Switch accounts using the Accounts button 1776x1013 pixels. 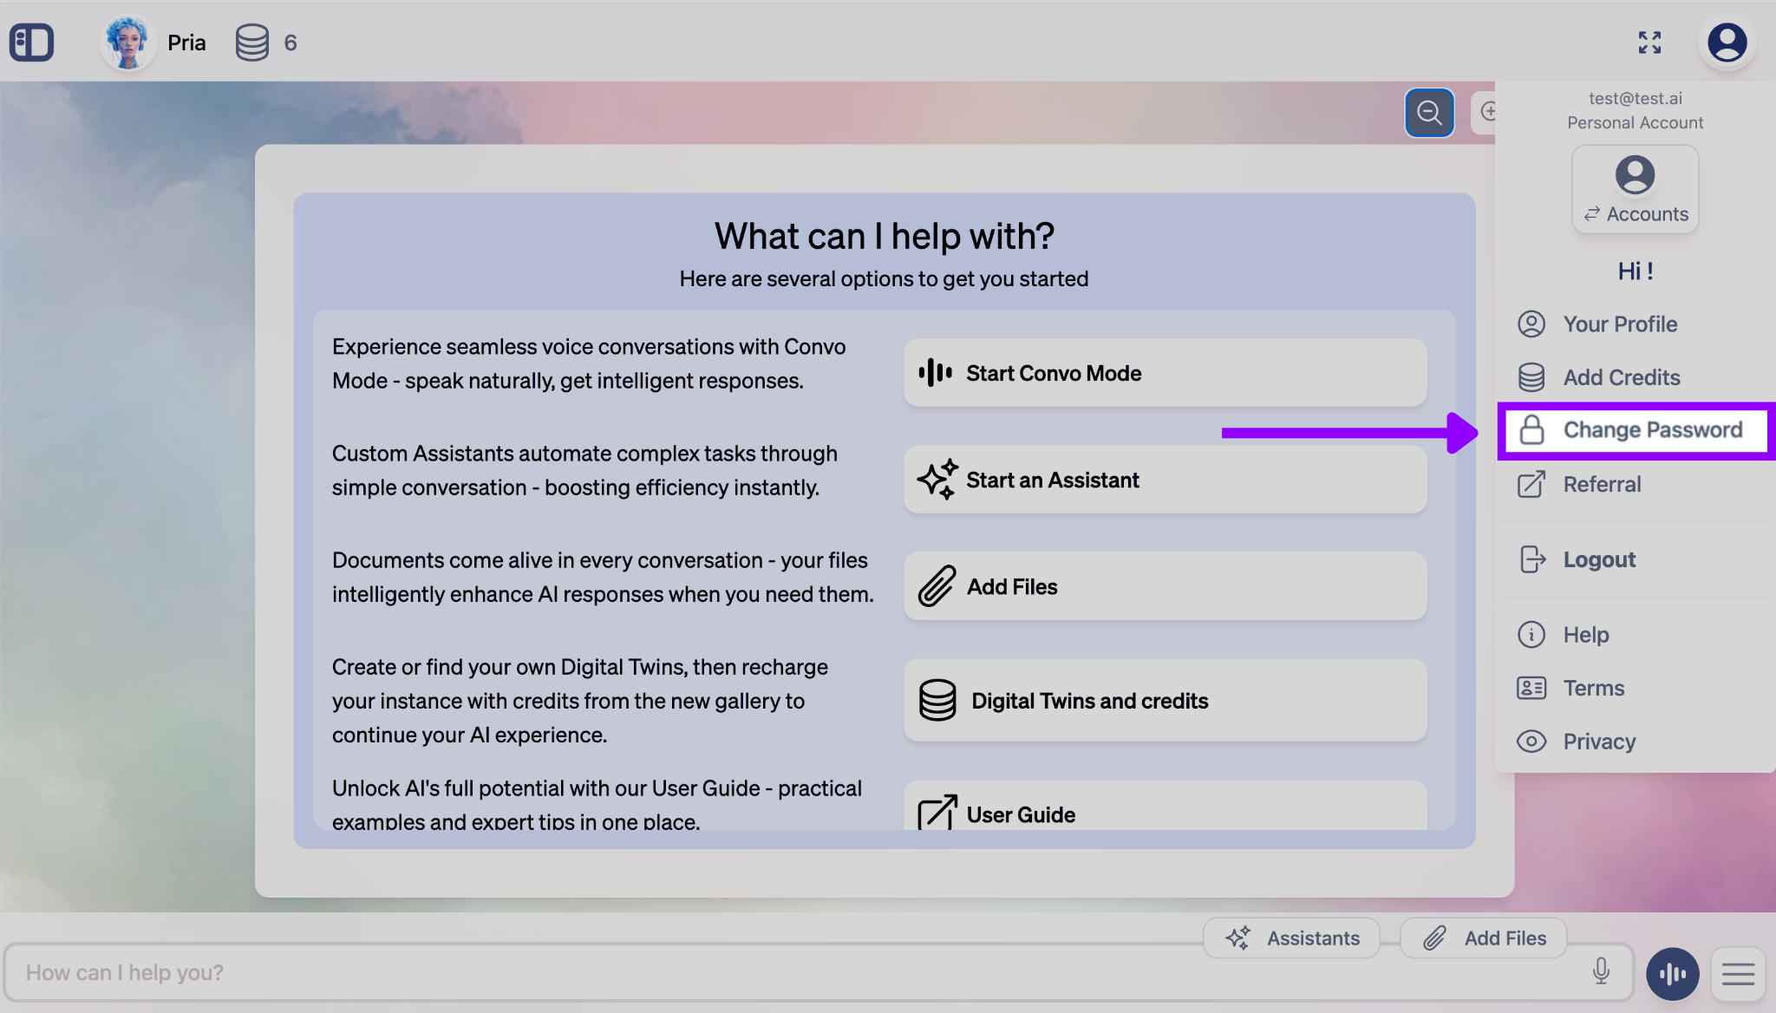click(1635, 189)
